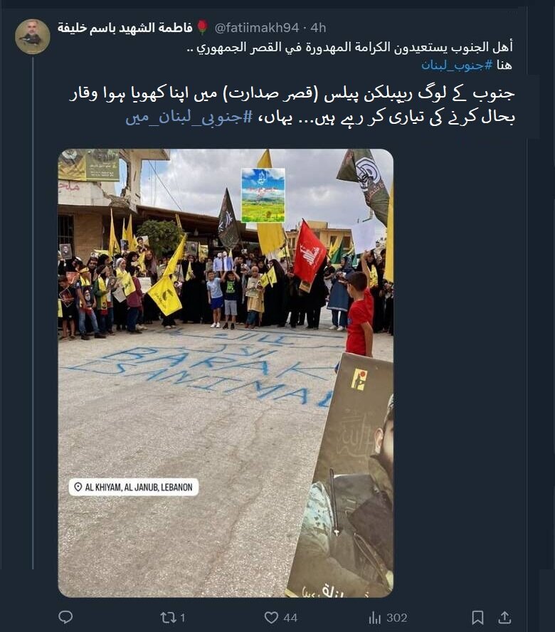The width and height of the screenshot is (555, 632).
Task: Click the reply speech bubble icon
Action: [x=65, y=617]
